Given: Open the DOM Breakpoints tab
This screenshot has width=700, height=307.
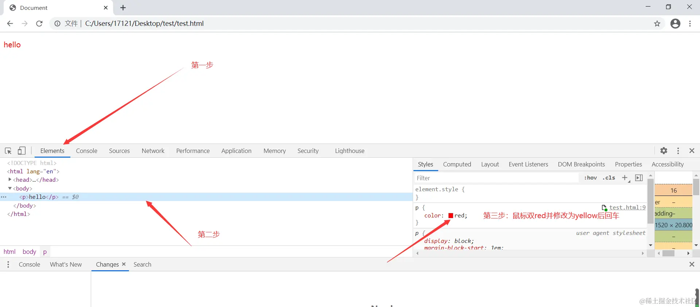Looking at the screenshot, I should (x=581, y=164).
